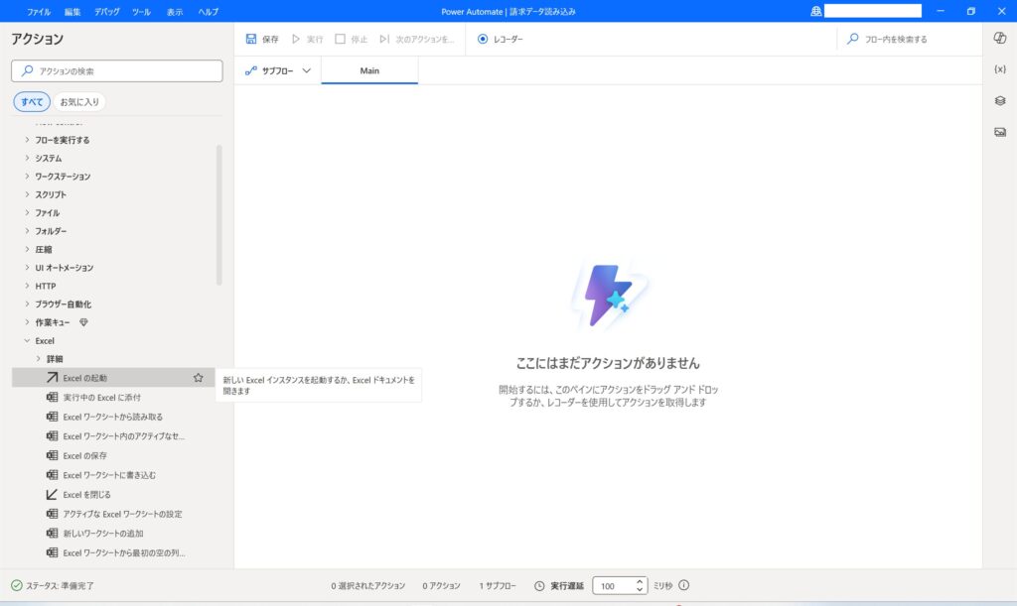Increase run delay with up arrow

[640, 581]
